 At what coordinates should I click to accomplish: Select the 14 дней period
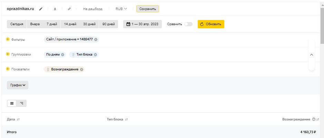tap(70, 24)
